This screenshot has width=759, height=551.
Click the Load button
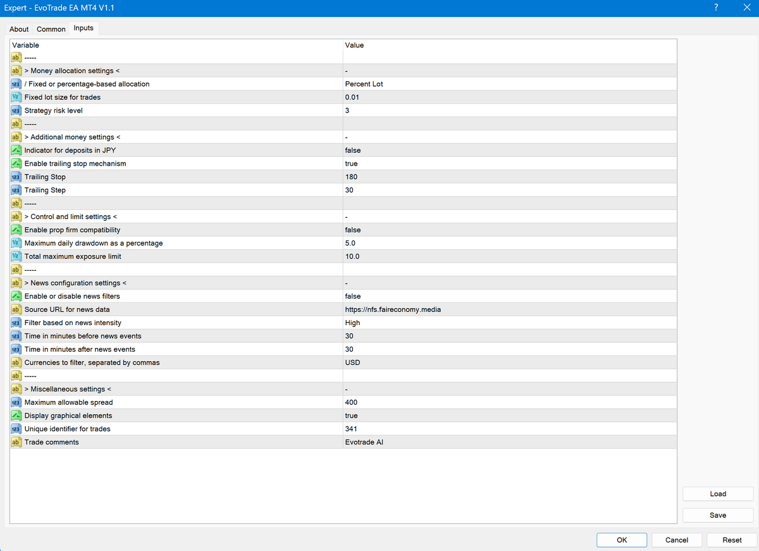click(x=718, y=494)
